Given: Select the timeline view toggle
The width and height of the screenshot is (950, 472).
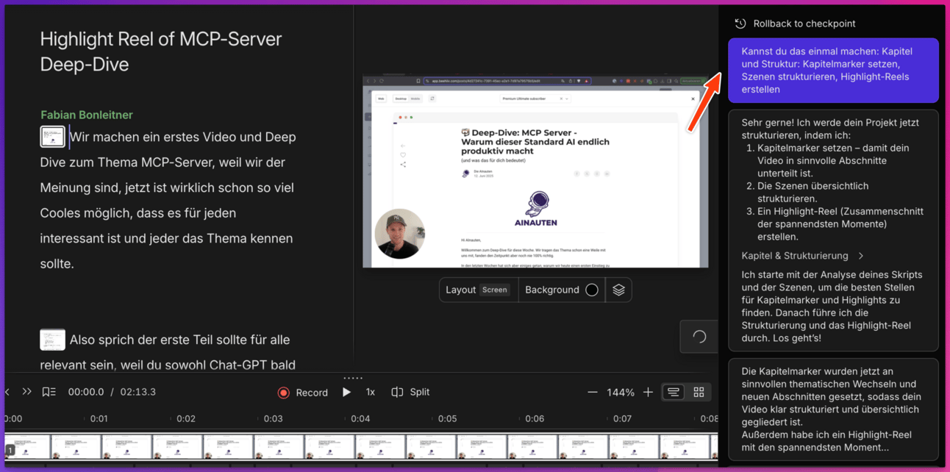Looking at the screenshot, I should [x=673, y=393].
